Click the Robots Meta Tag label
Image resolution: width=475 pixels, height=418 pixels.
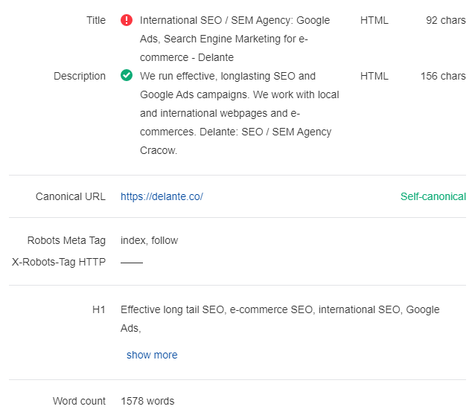pyautogui.click(x=66, y=240)
